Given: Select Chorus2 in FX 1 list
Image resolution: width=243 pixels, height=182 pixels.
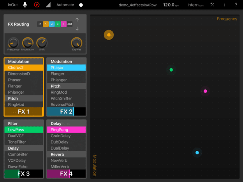Looking at the screenshot, I should coord(24,68).
